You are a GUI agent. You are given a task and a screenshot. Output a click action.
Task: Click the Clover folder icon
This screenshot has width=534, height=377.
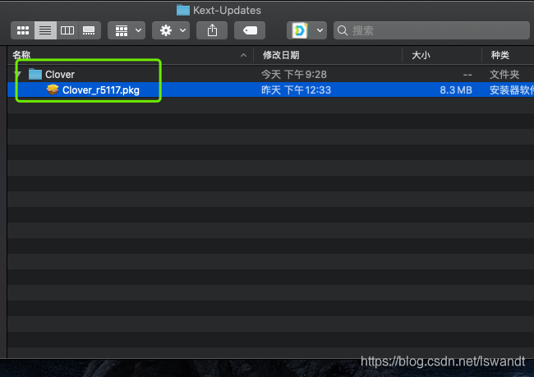[35, 74]
